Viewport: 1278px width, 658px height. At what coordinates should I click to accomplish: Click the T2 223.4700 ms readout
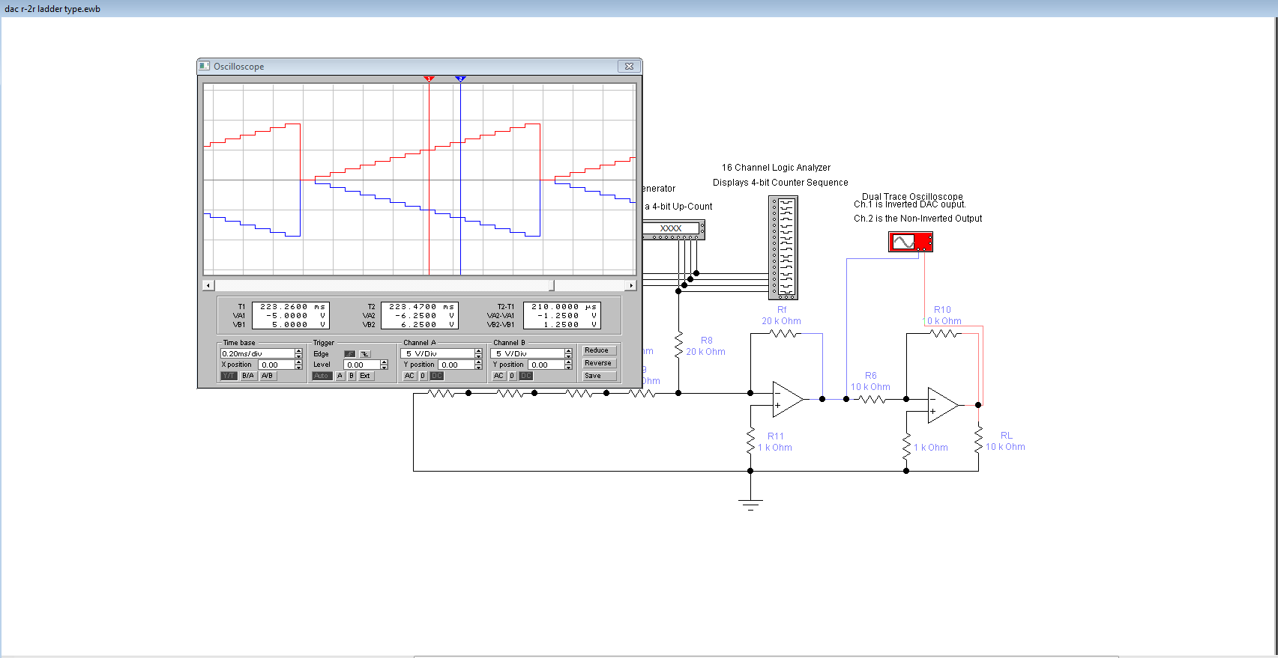pyautogui.click(x=421, y=307)
